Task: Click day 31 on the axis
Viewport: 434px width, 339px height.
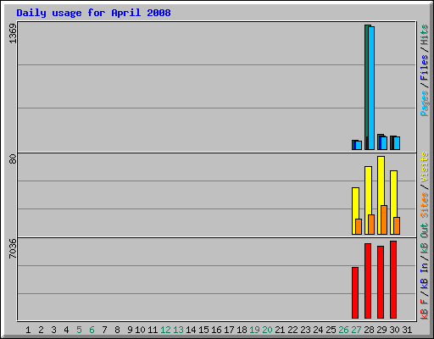Action: (x=407, y=330)
